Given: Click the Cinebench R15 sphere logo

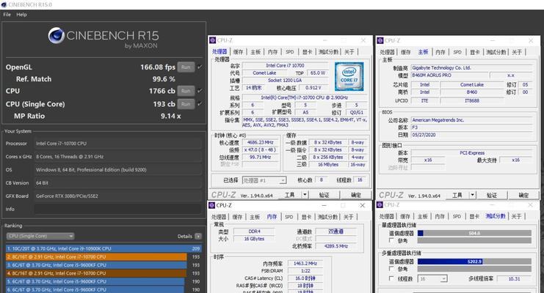Looking at the screenshot, I should [57, 35].
